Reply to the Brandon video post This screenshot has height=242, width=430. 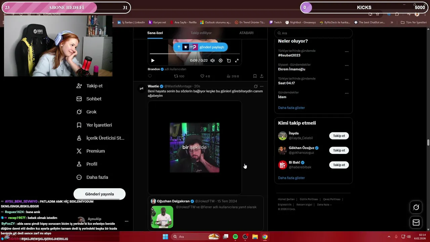pos(150,76)
